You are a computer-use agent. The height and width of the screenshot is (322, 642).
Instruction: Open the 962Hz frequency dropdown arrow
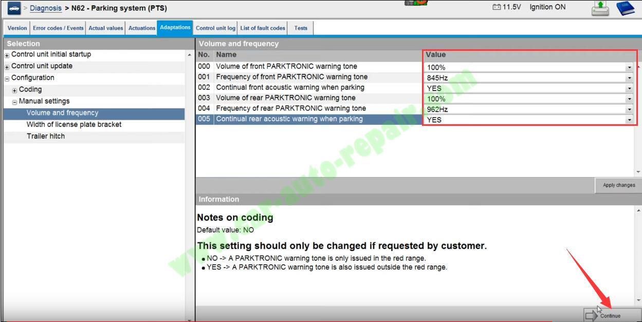pyautogui.click(x=629, y=109)
